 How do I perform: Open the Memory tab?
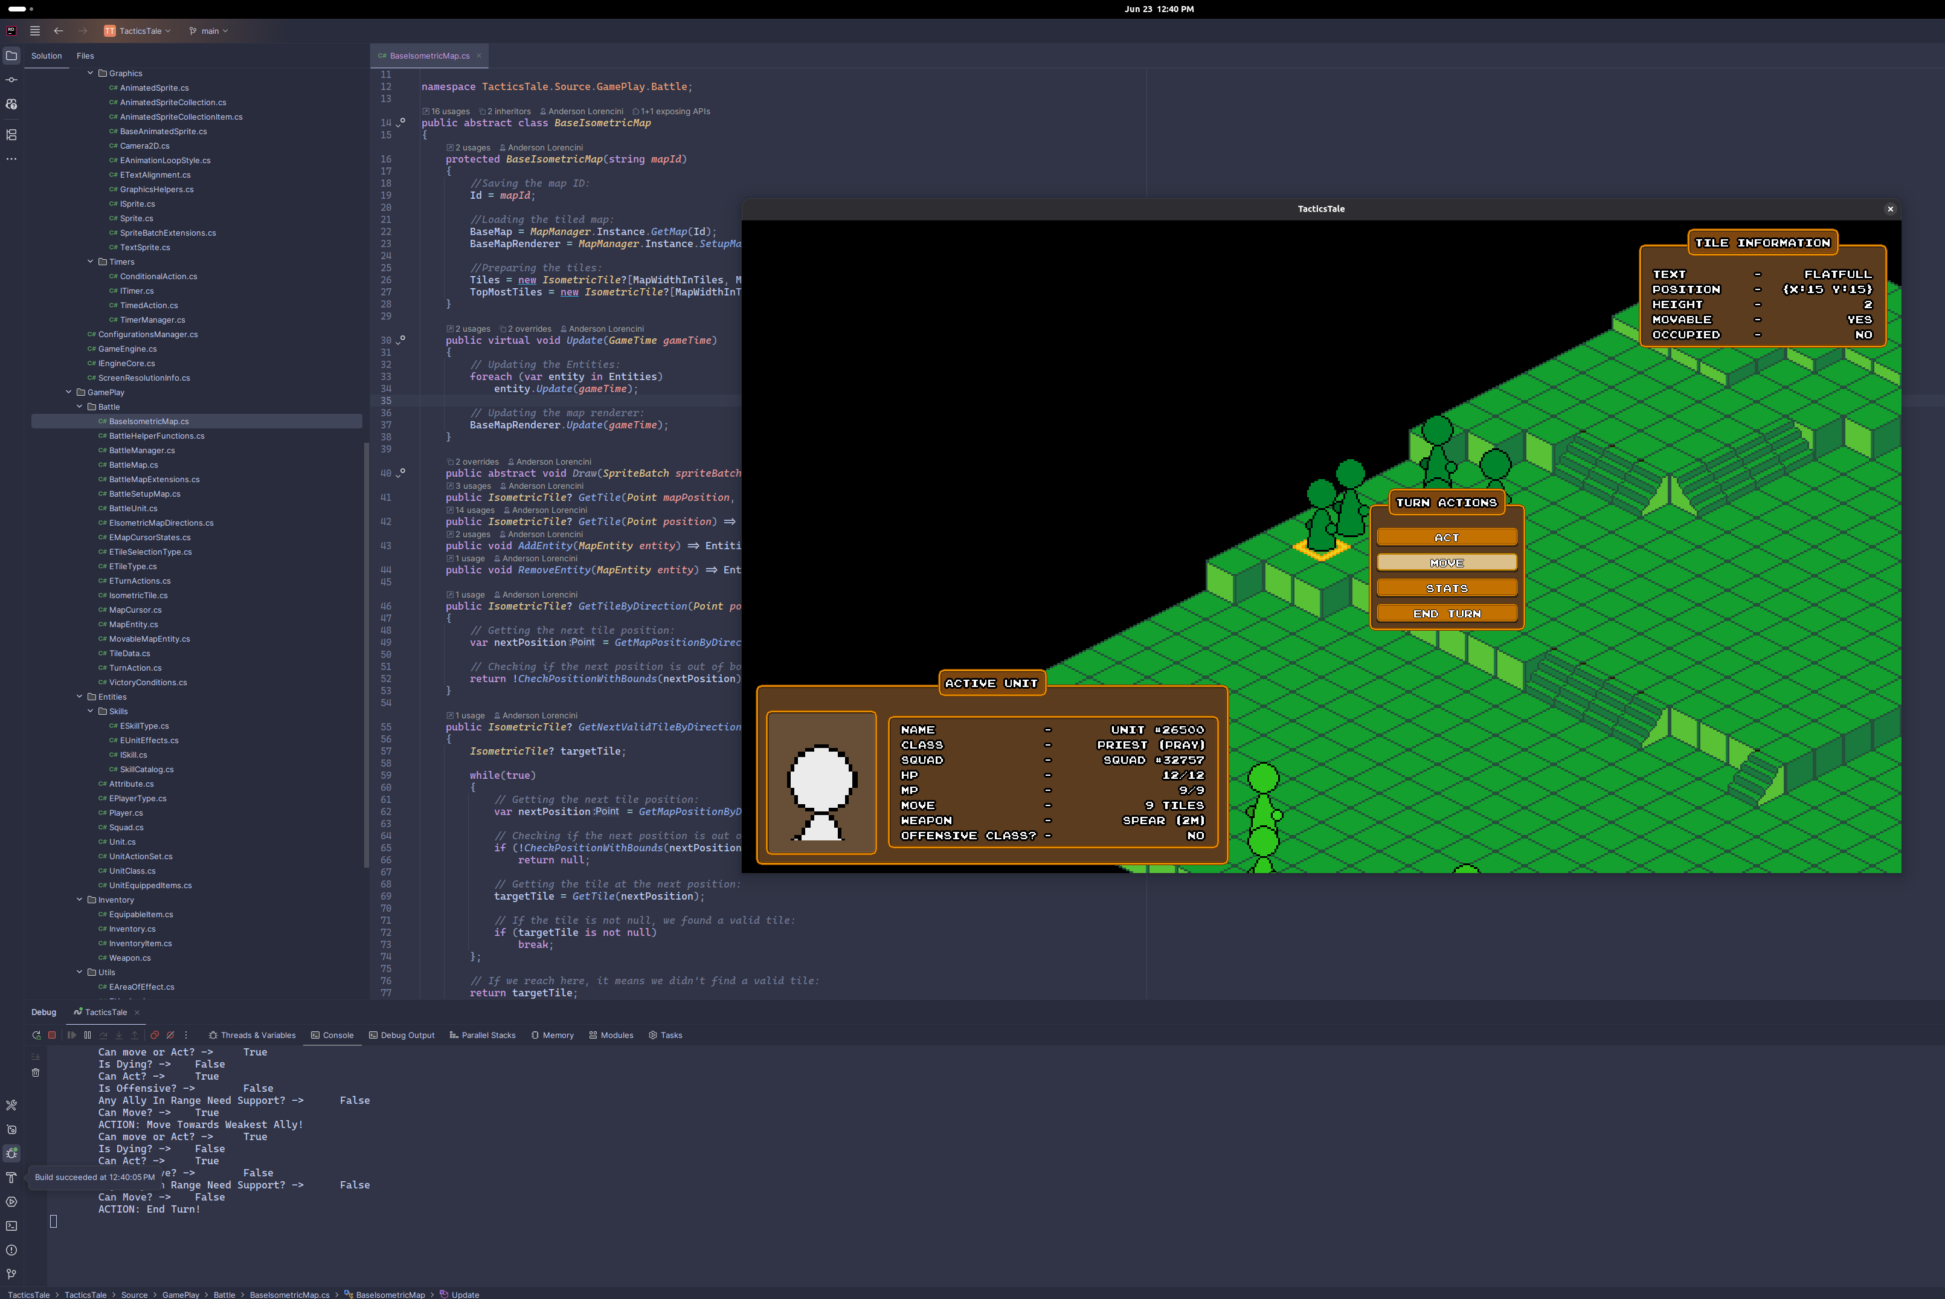click(552, 1036)
